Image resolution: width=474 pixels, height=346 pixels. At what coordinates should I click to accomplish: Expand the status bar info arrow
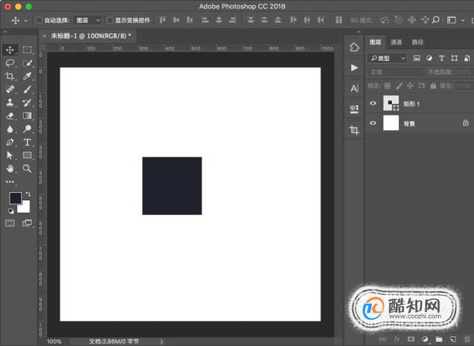pos(161,341)
